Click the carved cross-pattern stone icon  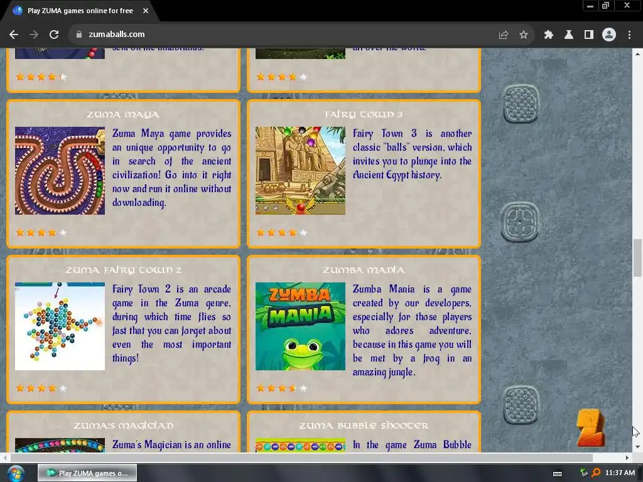(519, 222)
